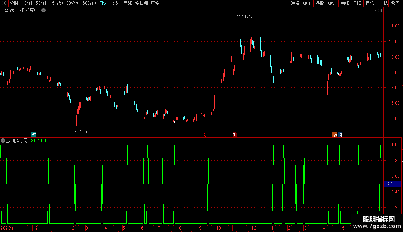Image resolution: width=403 pixels, height=232 pixels.
Task: Open F10 company information
Action: [357, 3]
